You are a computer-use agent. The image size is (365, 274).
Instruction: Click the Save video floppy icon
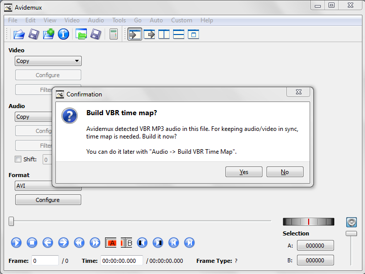pos(34,35)
